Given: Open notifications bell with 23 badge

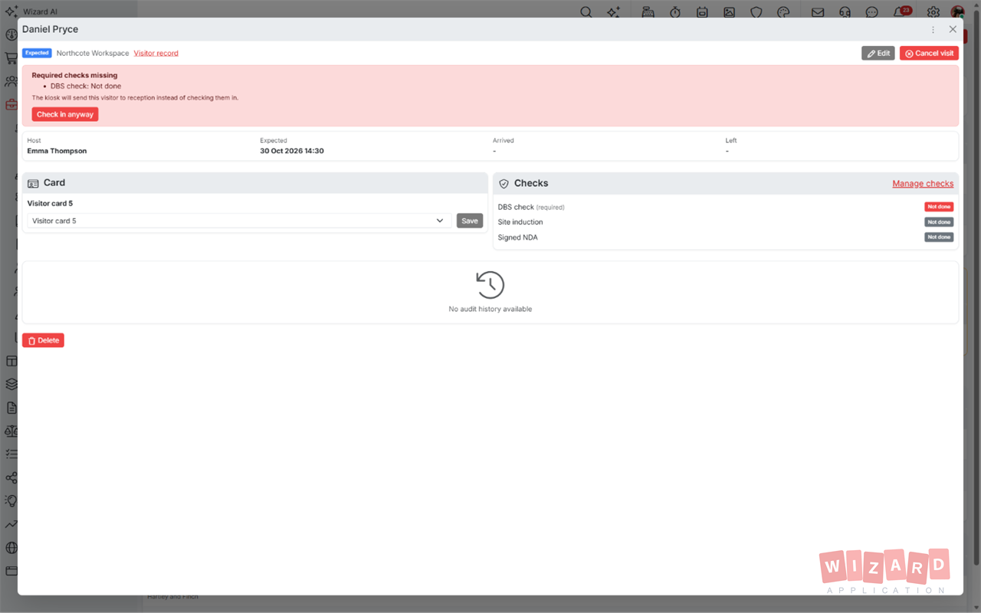Looking at the screenshot, I should coord(901,11).
